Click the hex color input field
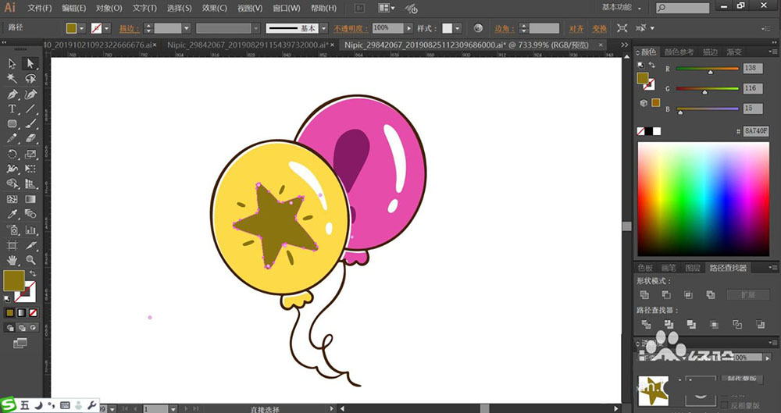This screenshot has width=781, height=413. [755, 131]
